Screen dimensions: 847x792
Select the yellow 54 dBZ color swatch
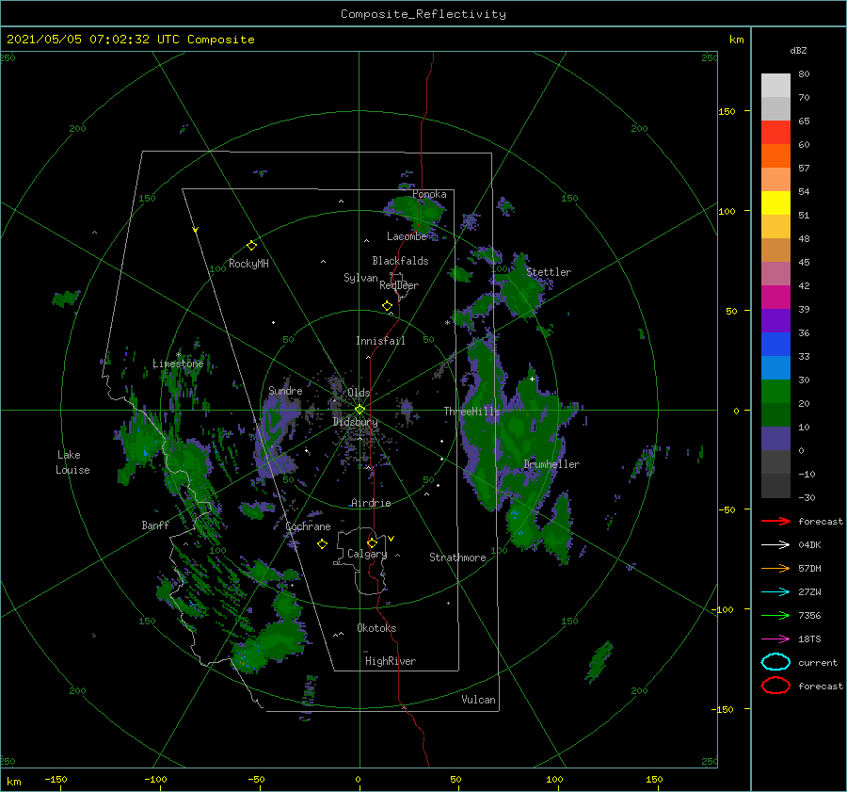click(x=775, y=202)
